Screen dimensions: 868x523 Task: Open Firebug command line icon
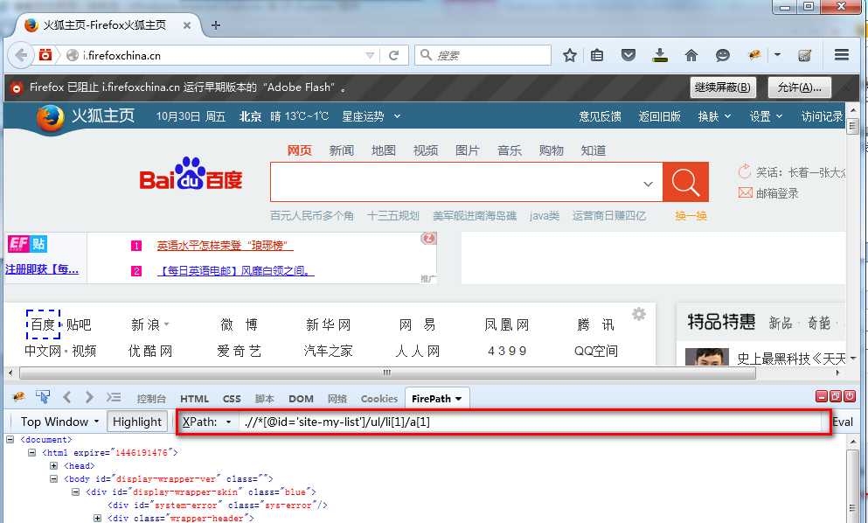114,397
